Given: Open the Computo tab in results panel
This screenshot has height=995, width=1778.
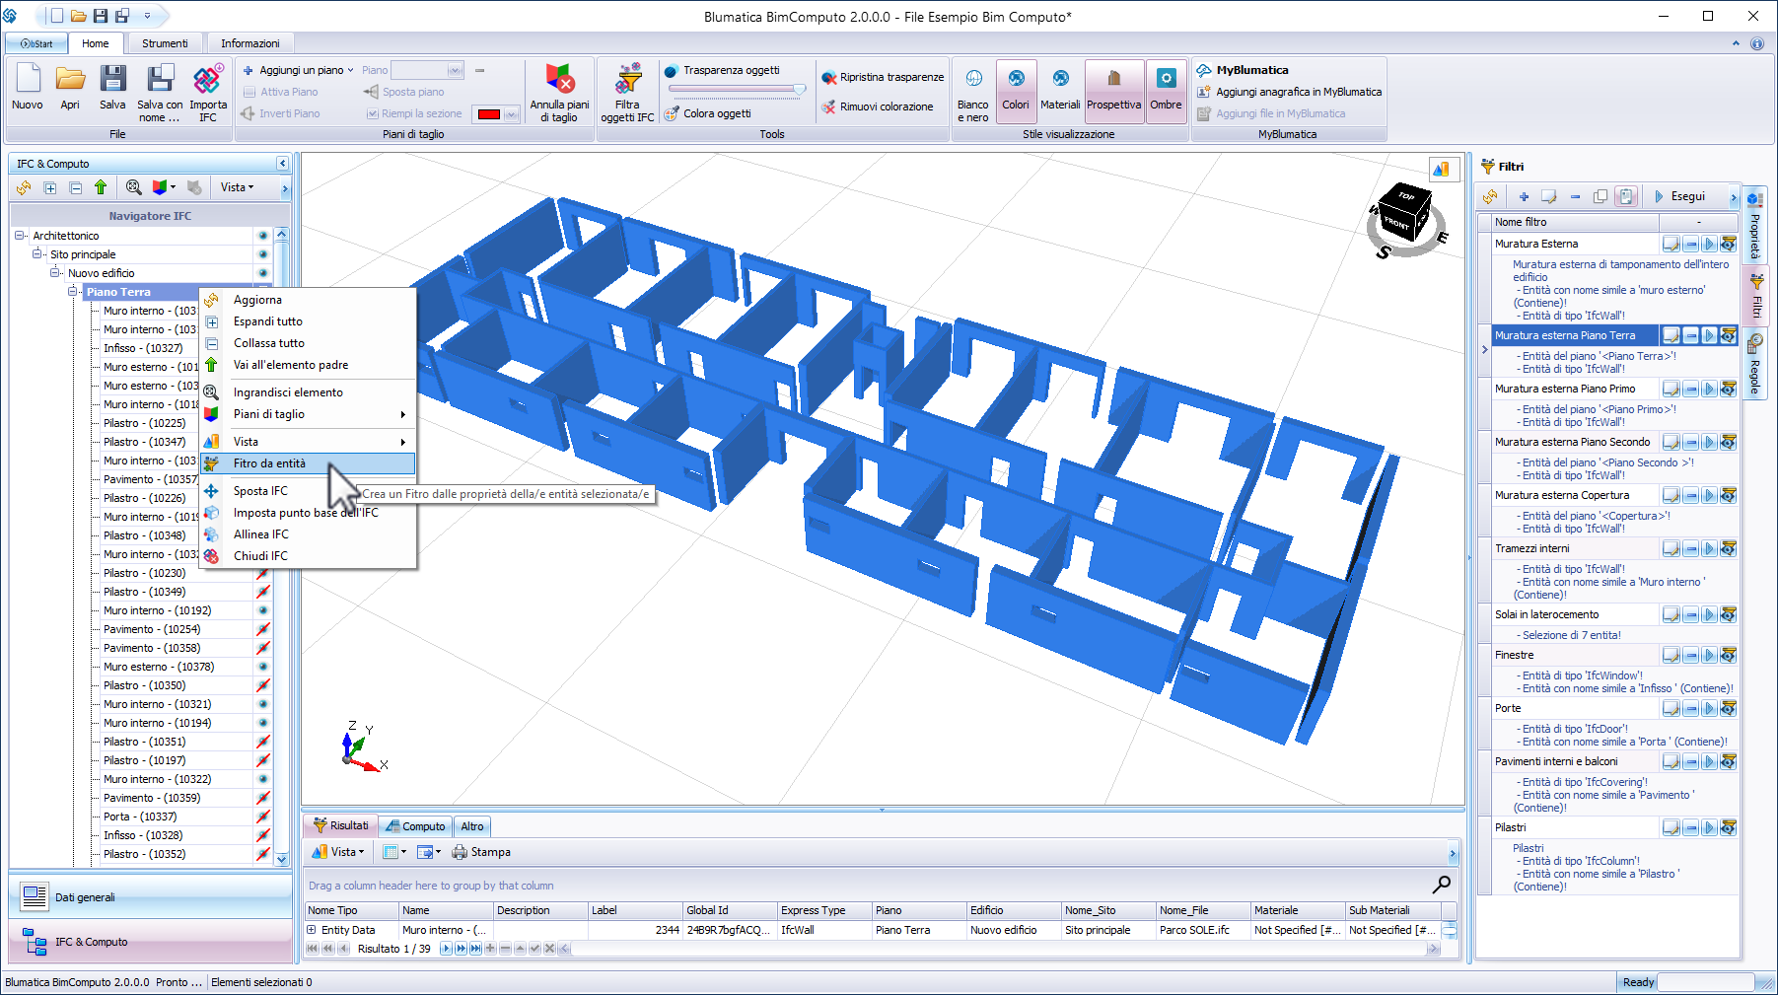Looking at the screenshot, I should pyautogui.click(x=416, y=826).
